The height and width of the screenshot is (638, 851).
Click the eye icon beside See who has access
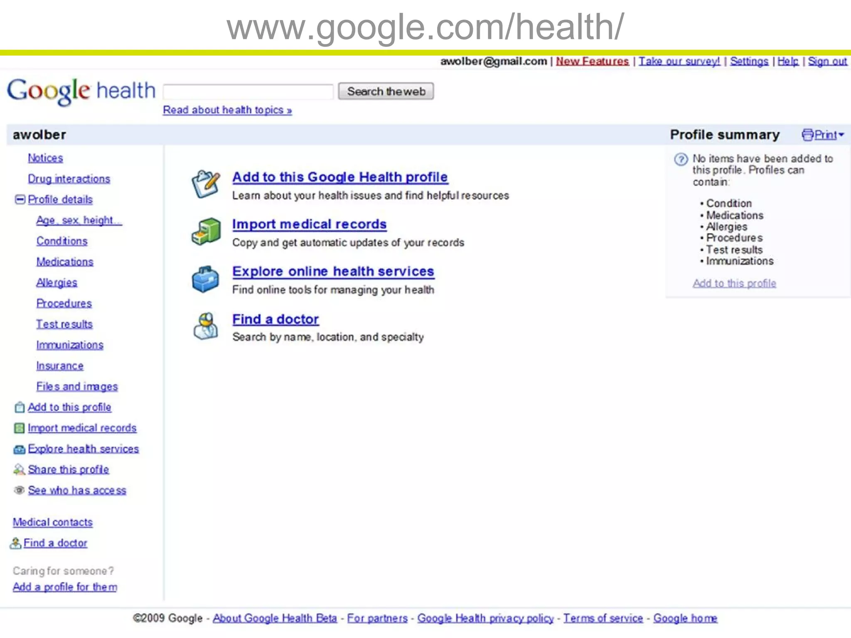tap(19, 490)
